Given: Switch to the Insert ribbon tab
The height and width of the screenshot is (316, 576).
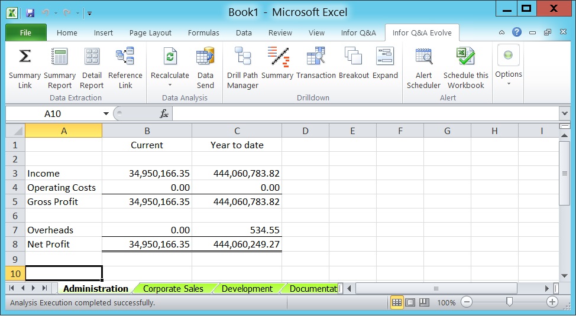Looking at the screenshot, I should 103,32.
